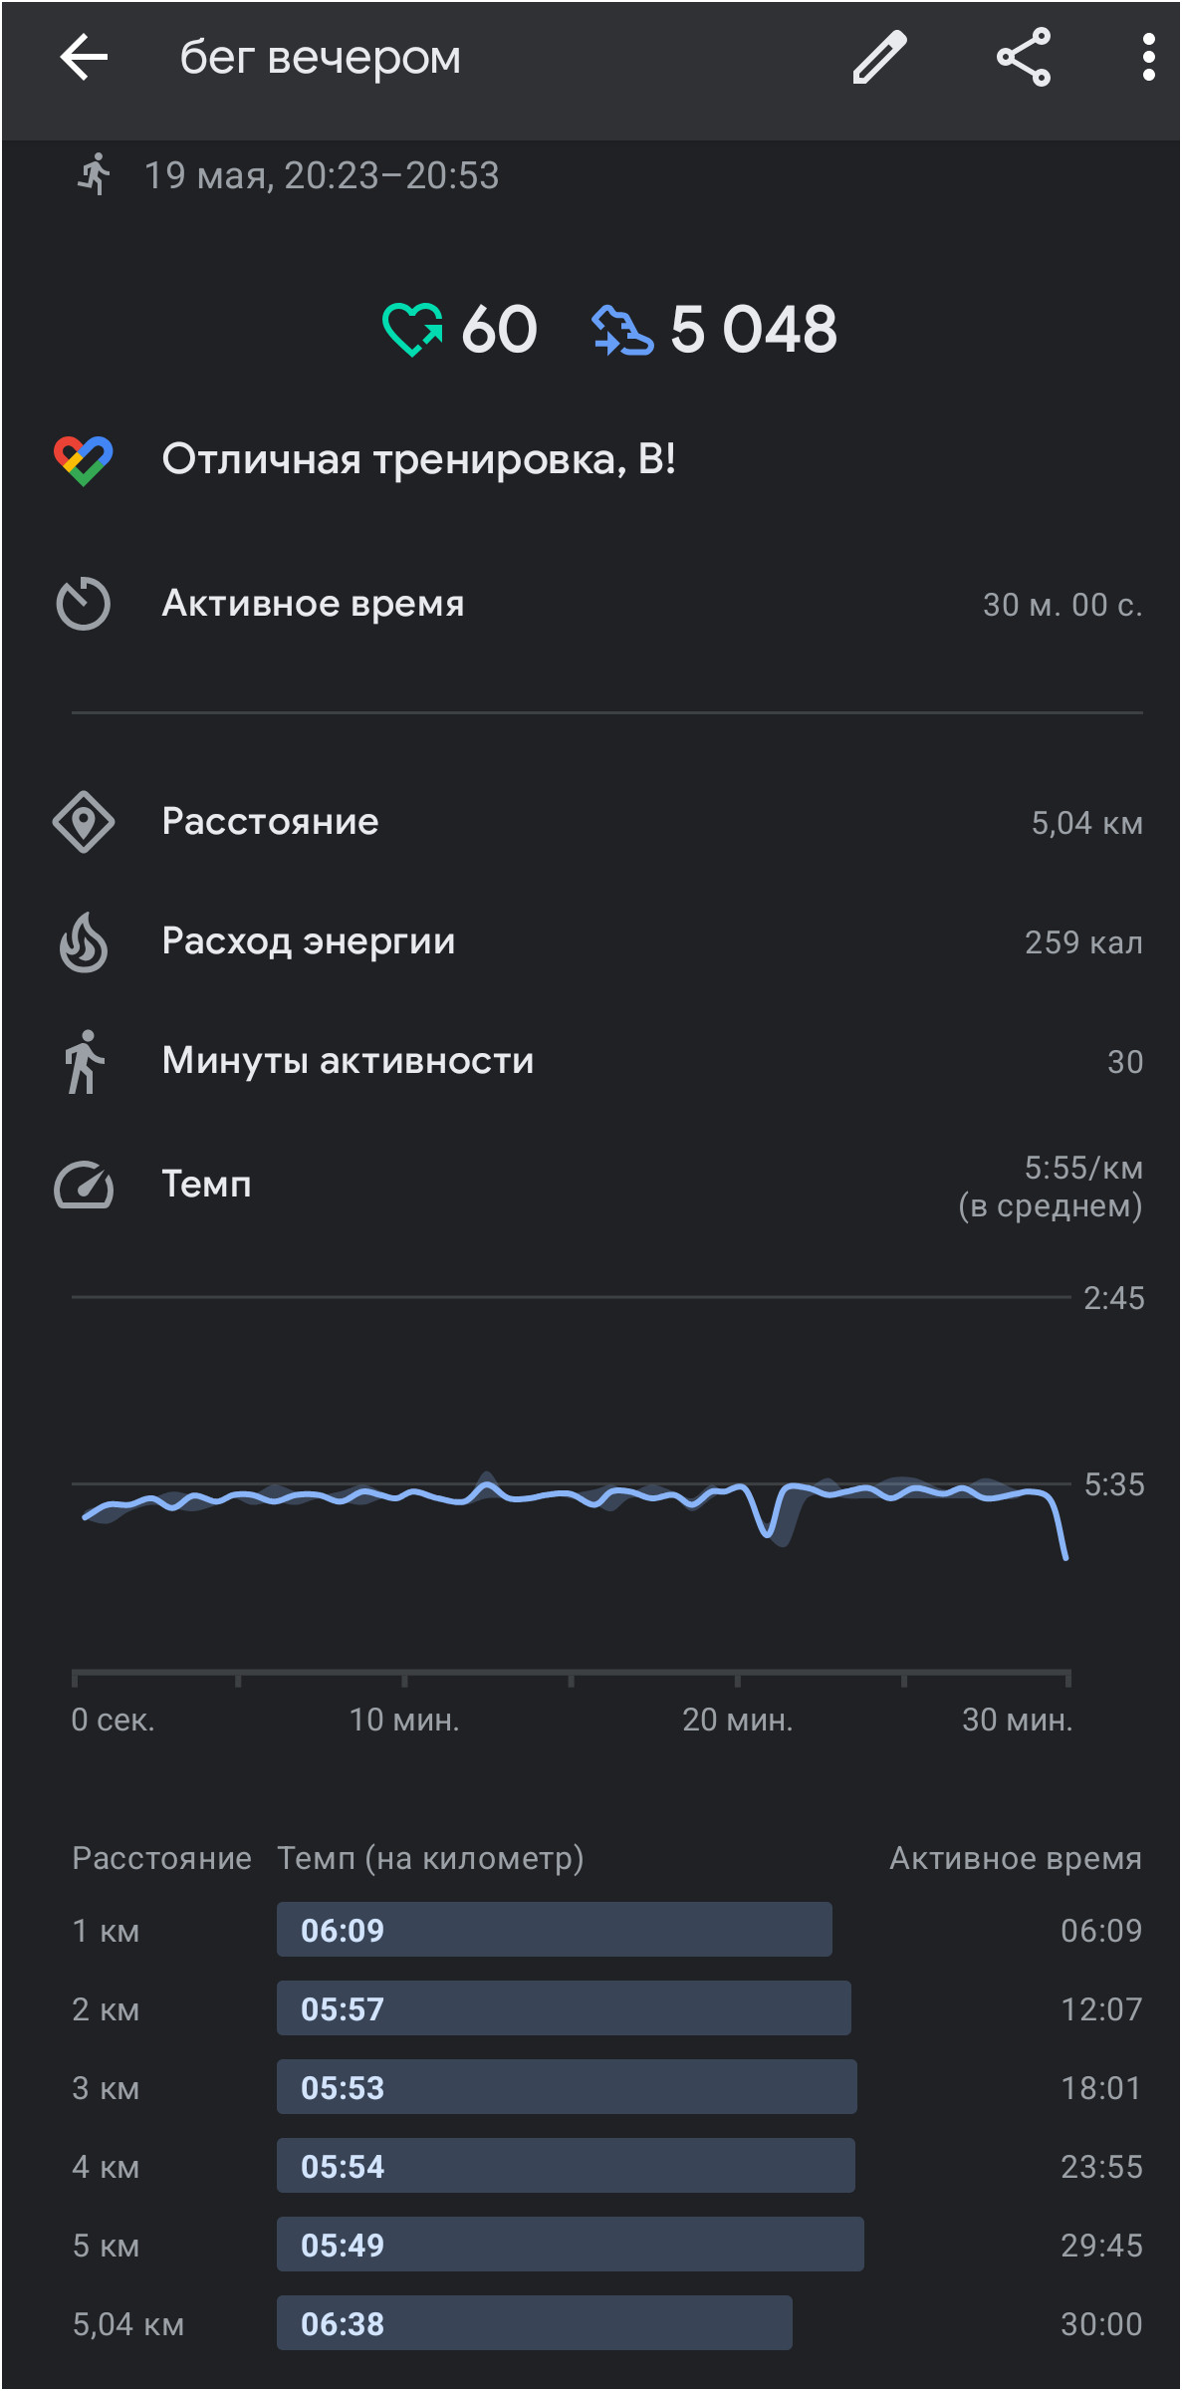Tap the green Heart Points icon
1182x2391 pixels.
pyautogui.click(x=412, y=329)
